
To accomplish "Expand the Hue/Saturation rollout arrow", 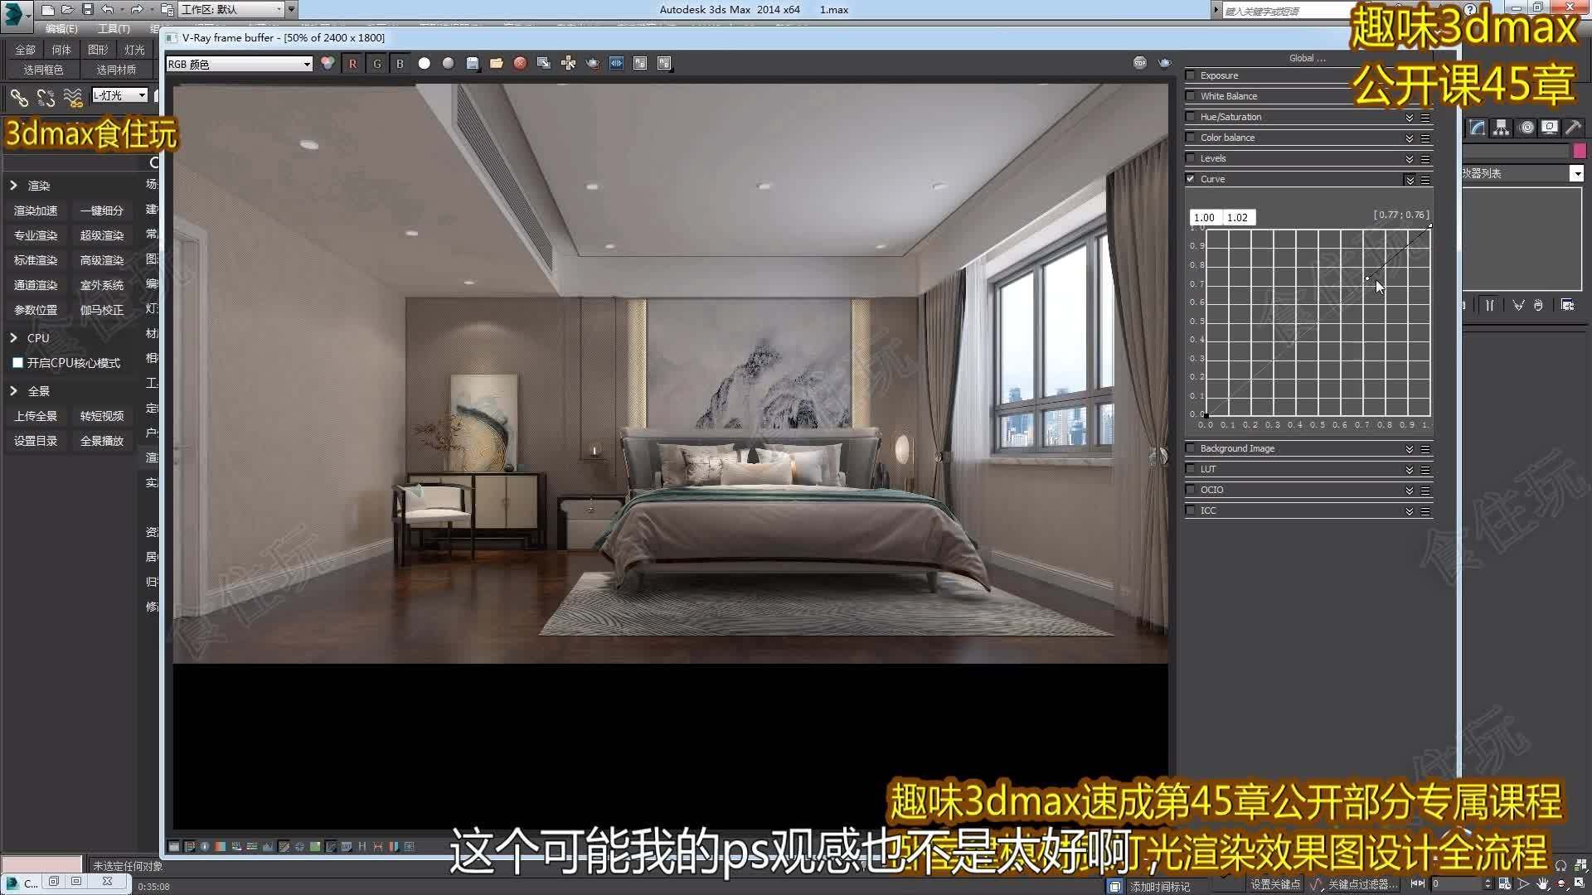I will coord(1409,117).
